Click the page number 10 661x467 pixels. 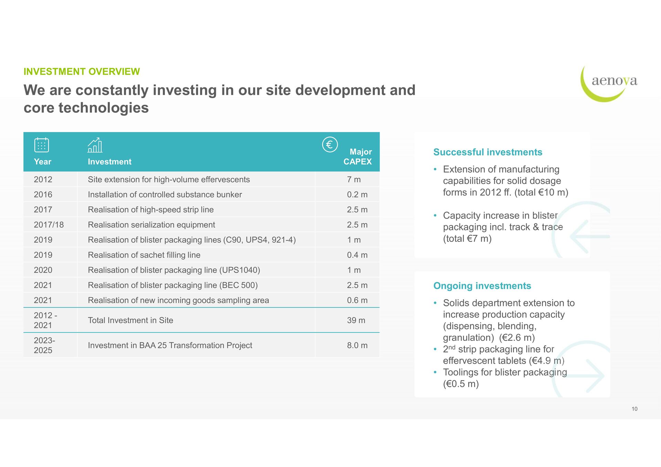[x=634, y=409]
